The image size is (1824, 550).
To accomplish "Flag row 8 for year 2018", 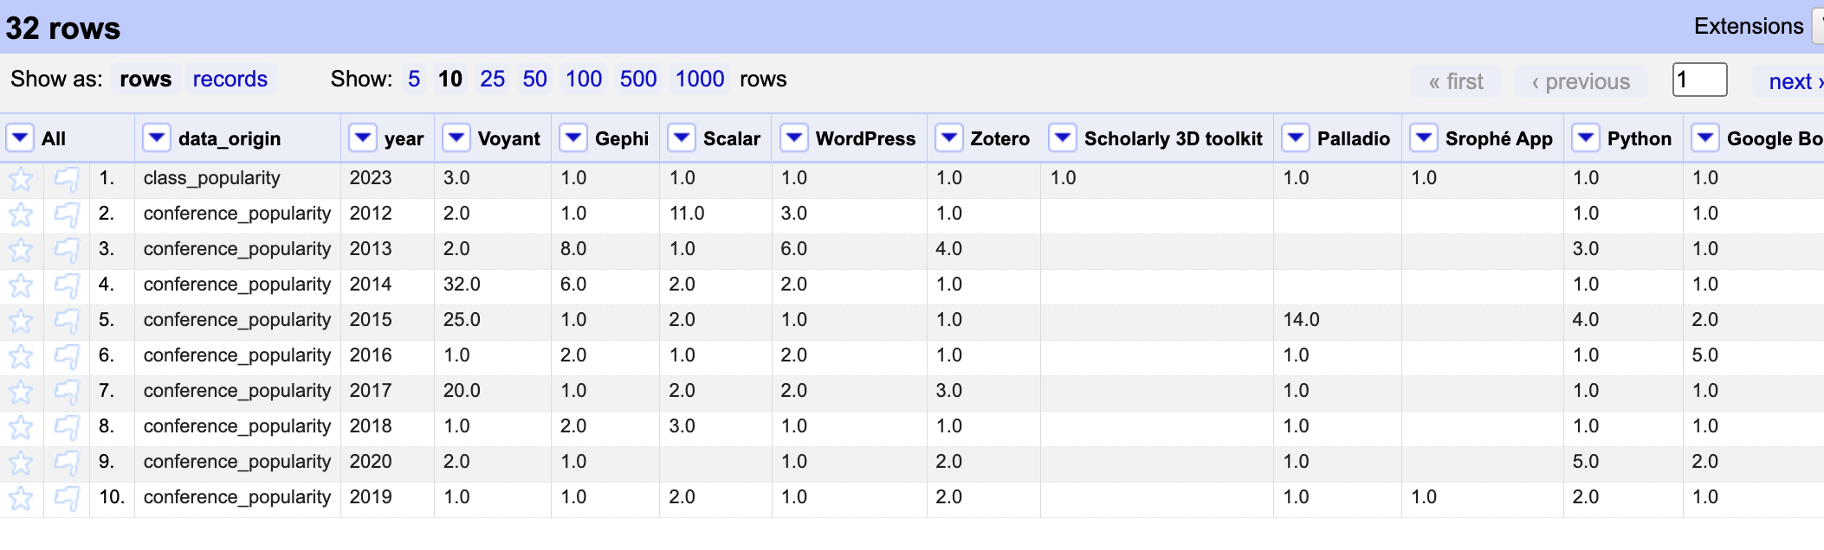I will coord(67,428).
